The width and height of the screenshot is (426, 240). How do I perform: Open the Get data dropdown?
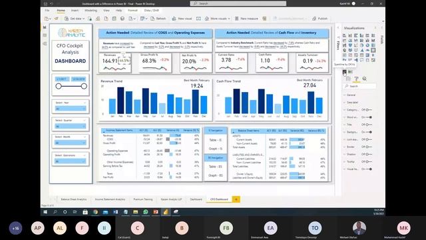[75, 19]
